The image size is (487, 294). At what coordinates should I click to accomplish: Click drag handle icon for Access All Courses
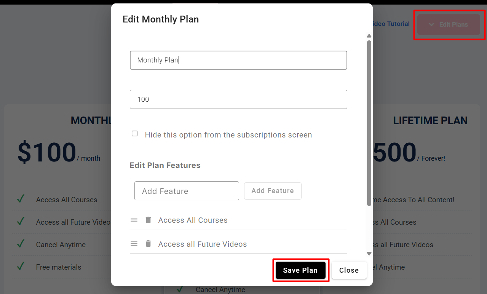point(134,220)
